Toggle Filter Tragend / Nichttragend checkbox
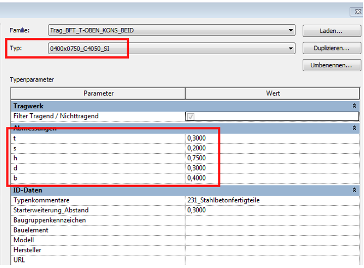Screen dimensions: 364x268 pos(191,117)
